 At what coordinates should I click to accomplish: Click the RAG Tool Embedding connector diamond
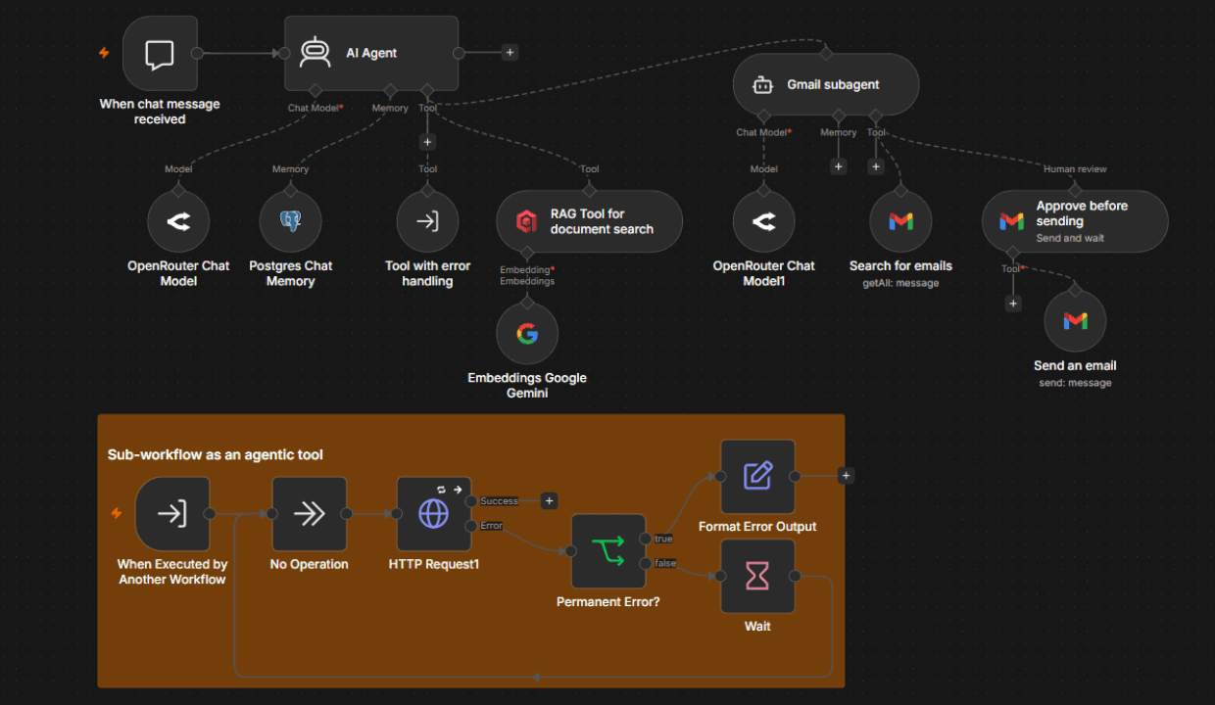point(527,252)
